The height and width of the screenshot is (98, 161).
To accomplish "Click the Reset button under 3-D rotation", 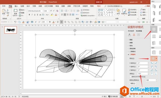I will pos(133,83).
